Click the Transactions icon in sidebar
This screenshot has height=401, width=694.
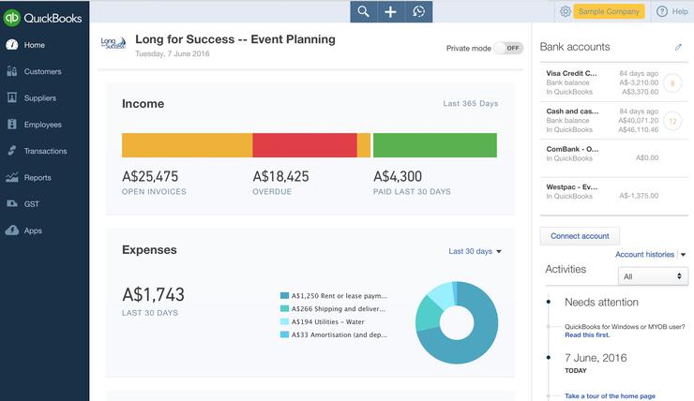pyautogui.click(x=12, y=151)
